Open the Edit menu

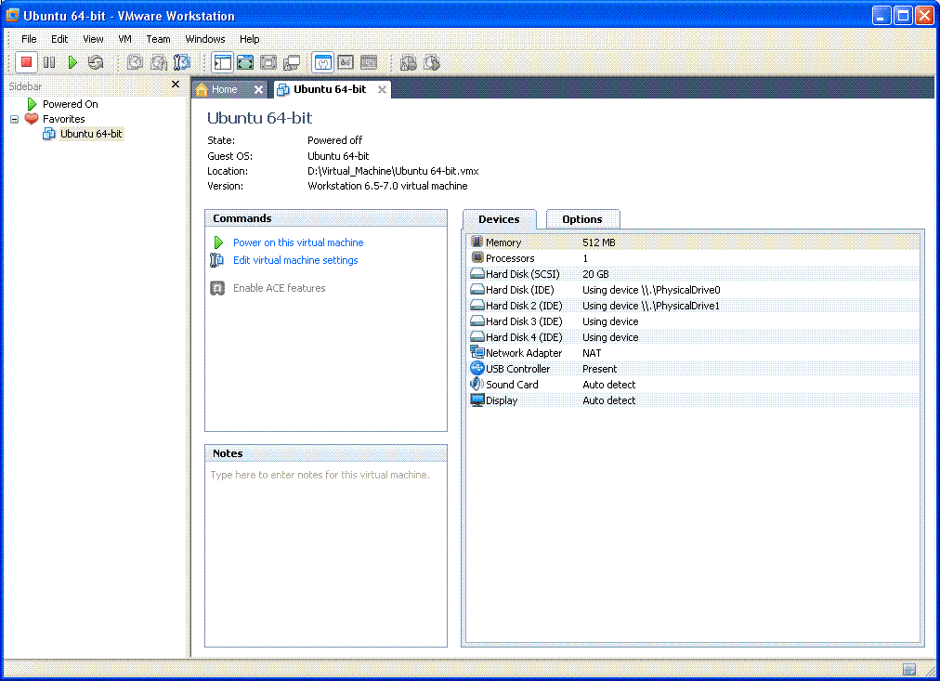[59, 39]
